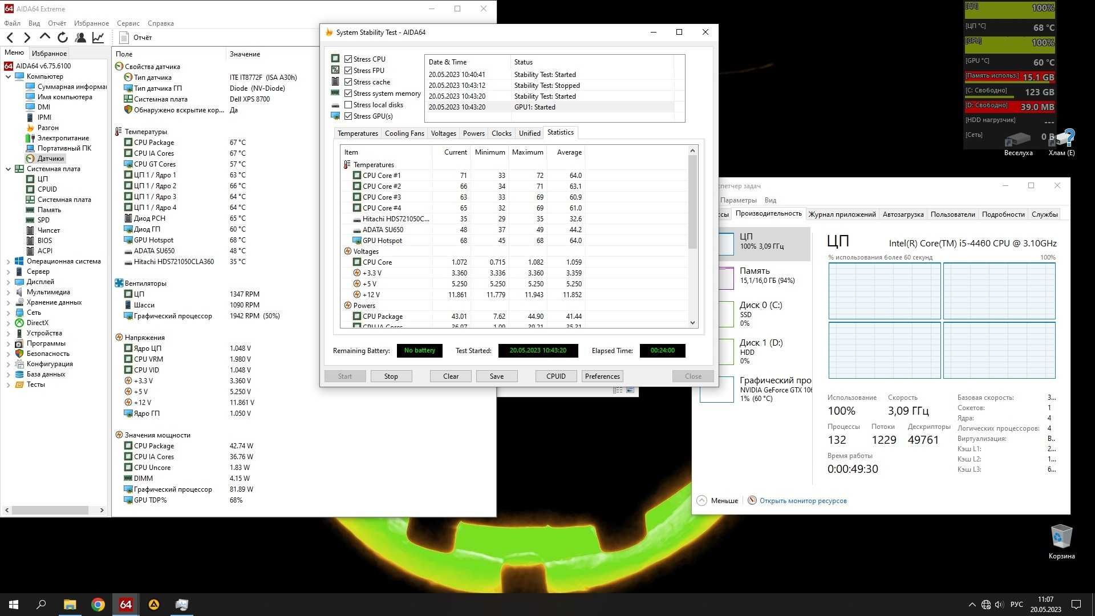This screenshot has height=616, width=1095.
Task: Open Preferences in Stability Test
Action: [x=602, y=376]
